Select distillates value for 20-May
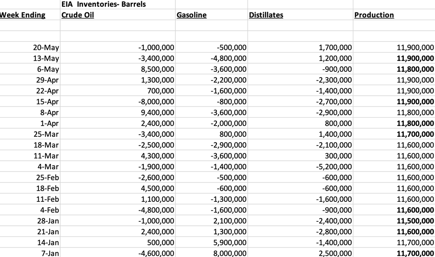The height and width of the screenshot is (257, 435). (335, 47)
